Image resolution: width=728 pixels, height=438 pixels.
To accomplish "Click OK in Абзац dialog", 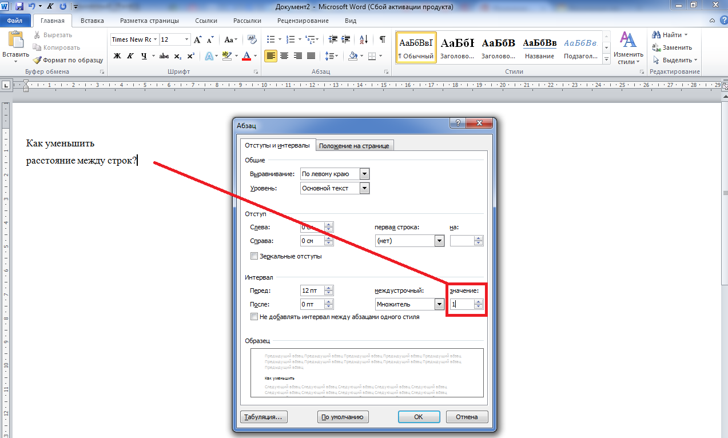I will [x=419, y=417].
